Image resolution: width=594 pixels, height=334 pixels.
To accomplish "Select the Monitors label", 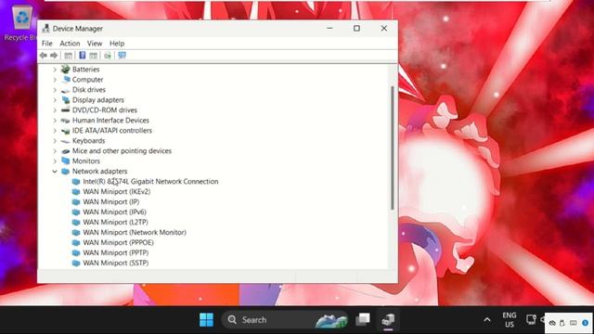I will 86,161.
